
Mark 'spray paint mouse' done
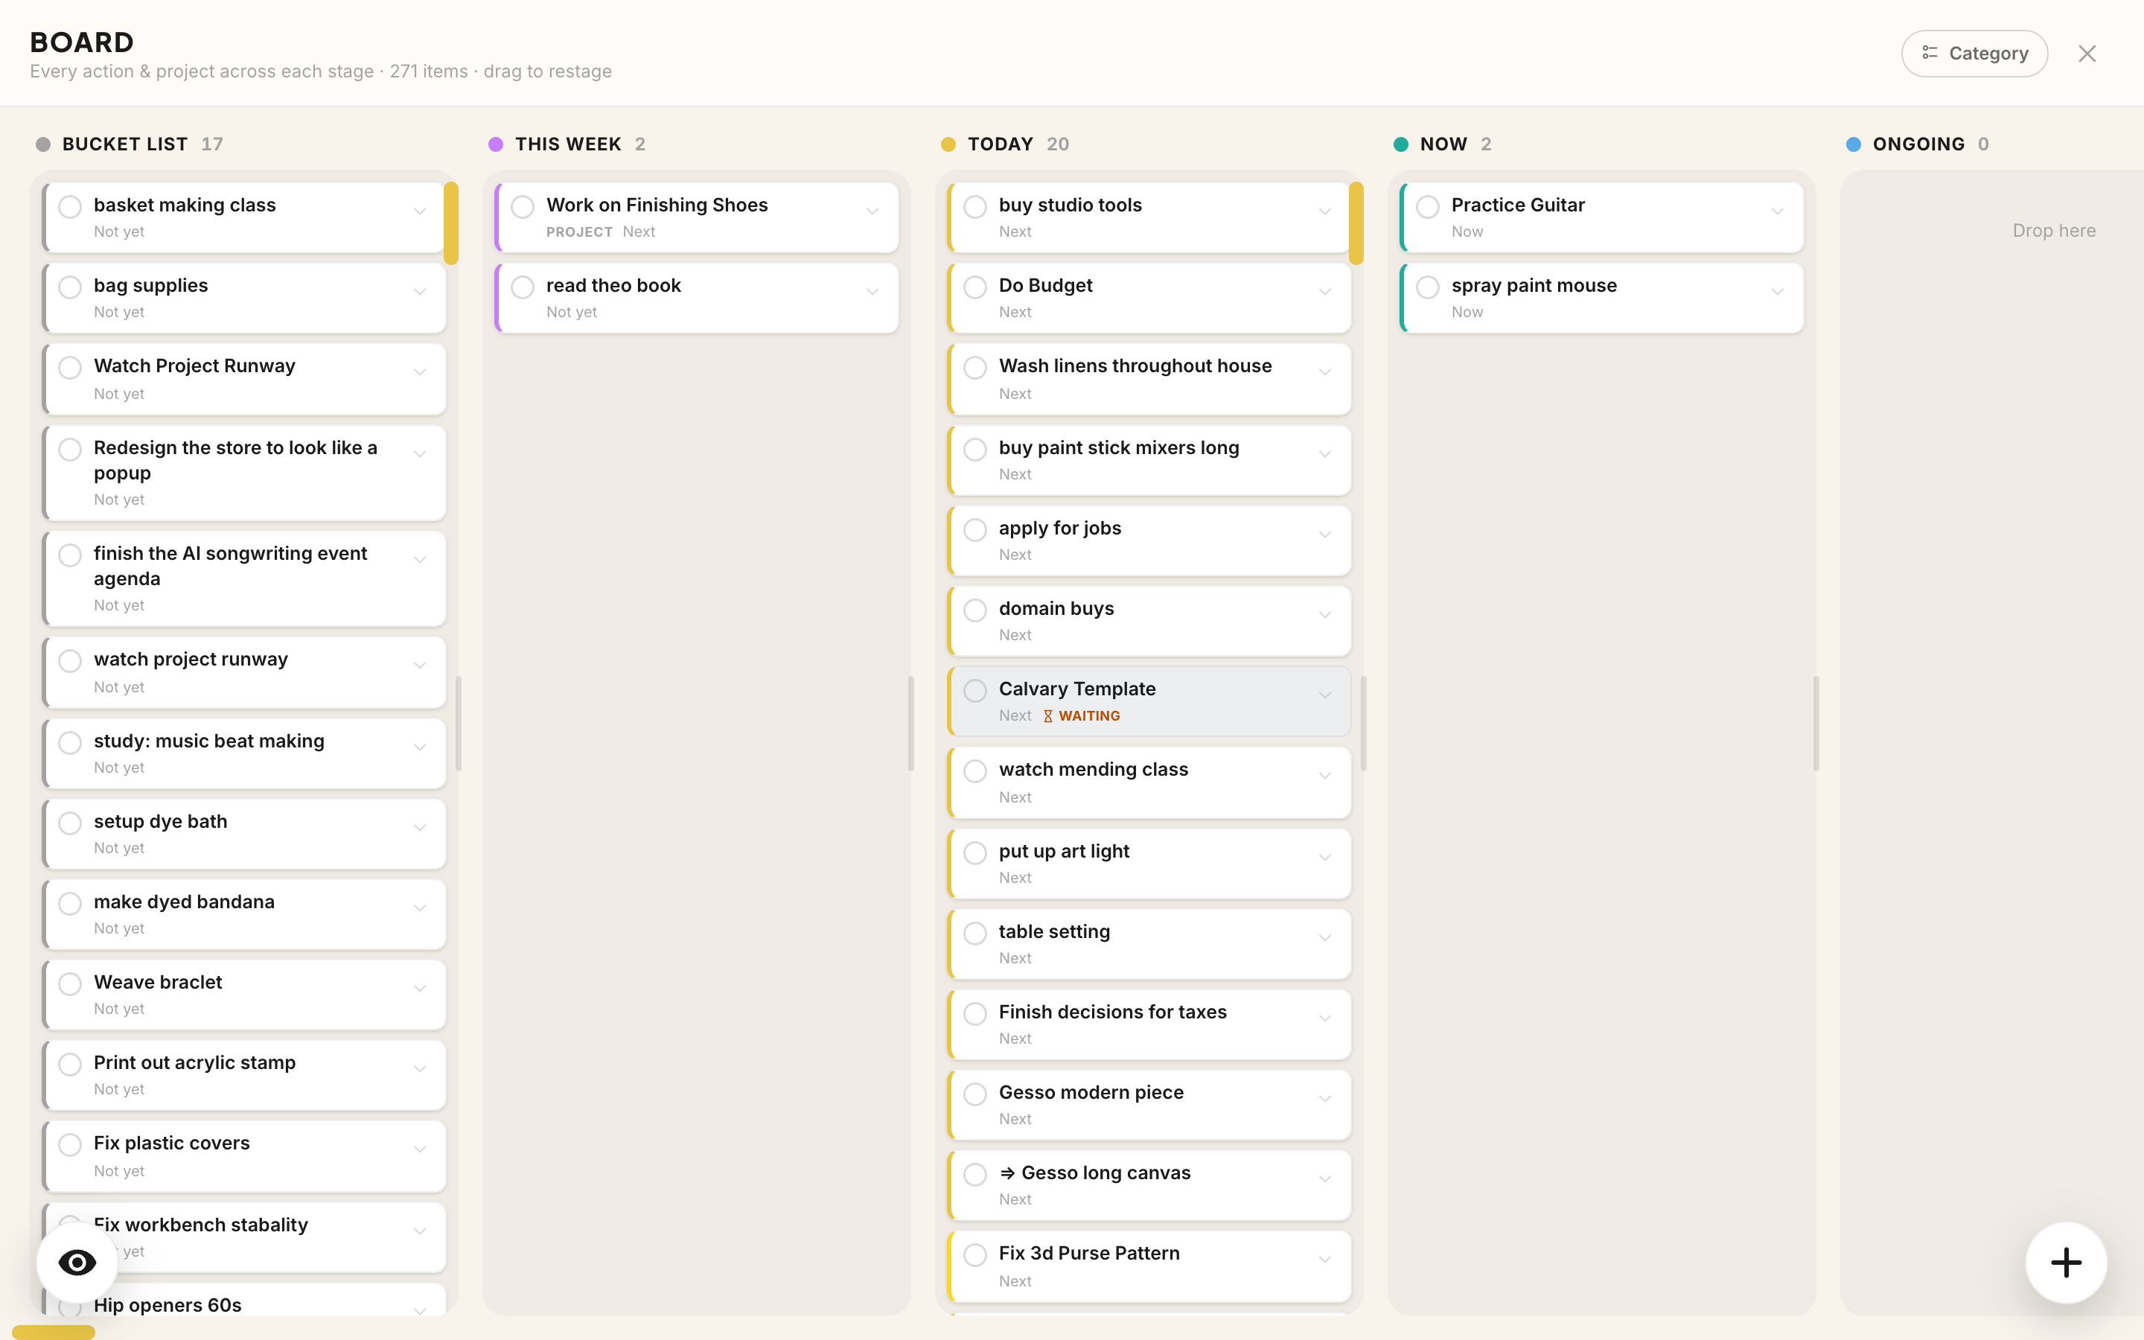point(1428,287)
